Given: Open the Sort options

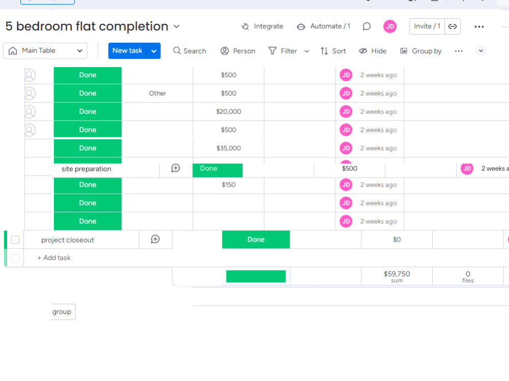Looking at the screenshot, I should pyautogui.click(x=333, y=51).
